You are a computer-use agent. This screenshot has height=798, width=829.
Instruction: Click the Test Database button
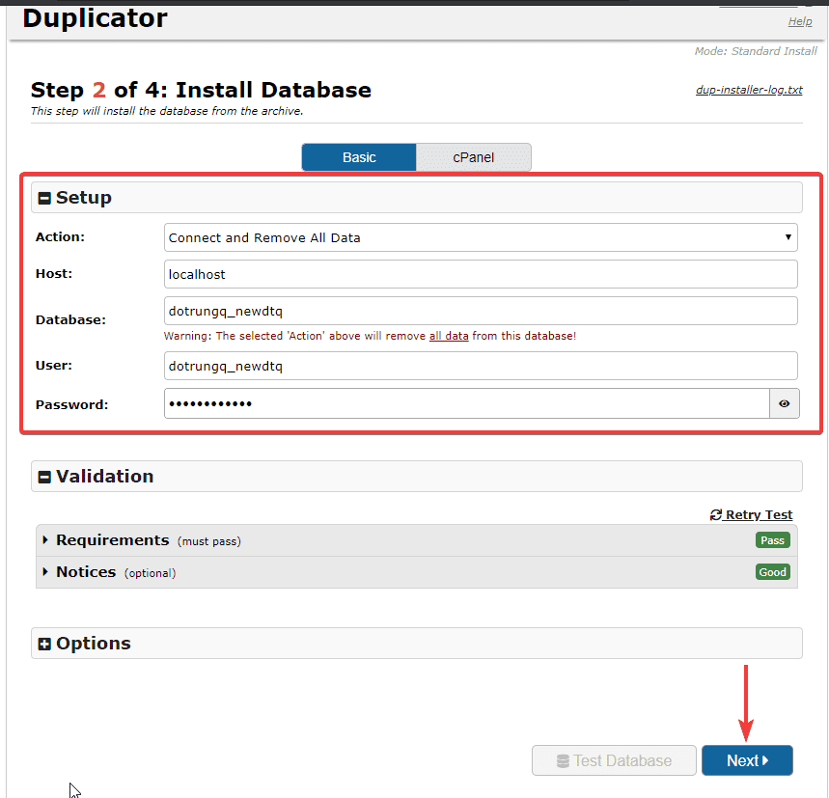pos(614,760)
